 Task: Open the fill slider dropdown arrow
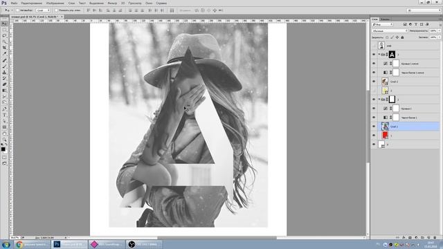pos(439,37)
